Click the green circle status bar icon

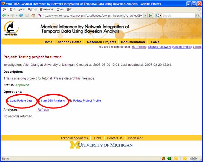(169, 158)
